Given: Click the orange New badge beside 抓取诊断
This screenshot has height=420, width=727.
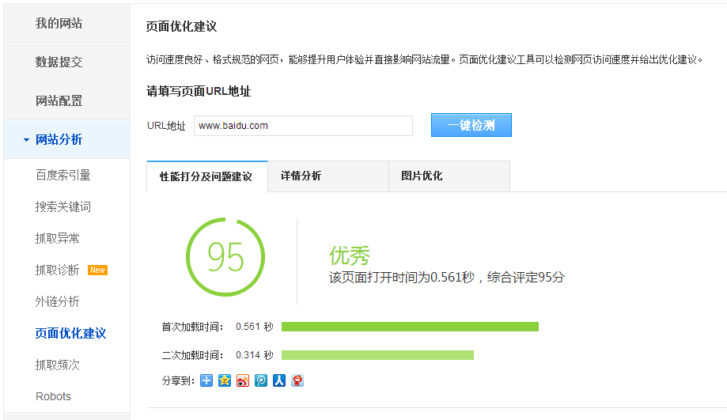Looking at the screenshot, I should 97,270.
